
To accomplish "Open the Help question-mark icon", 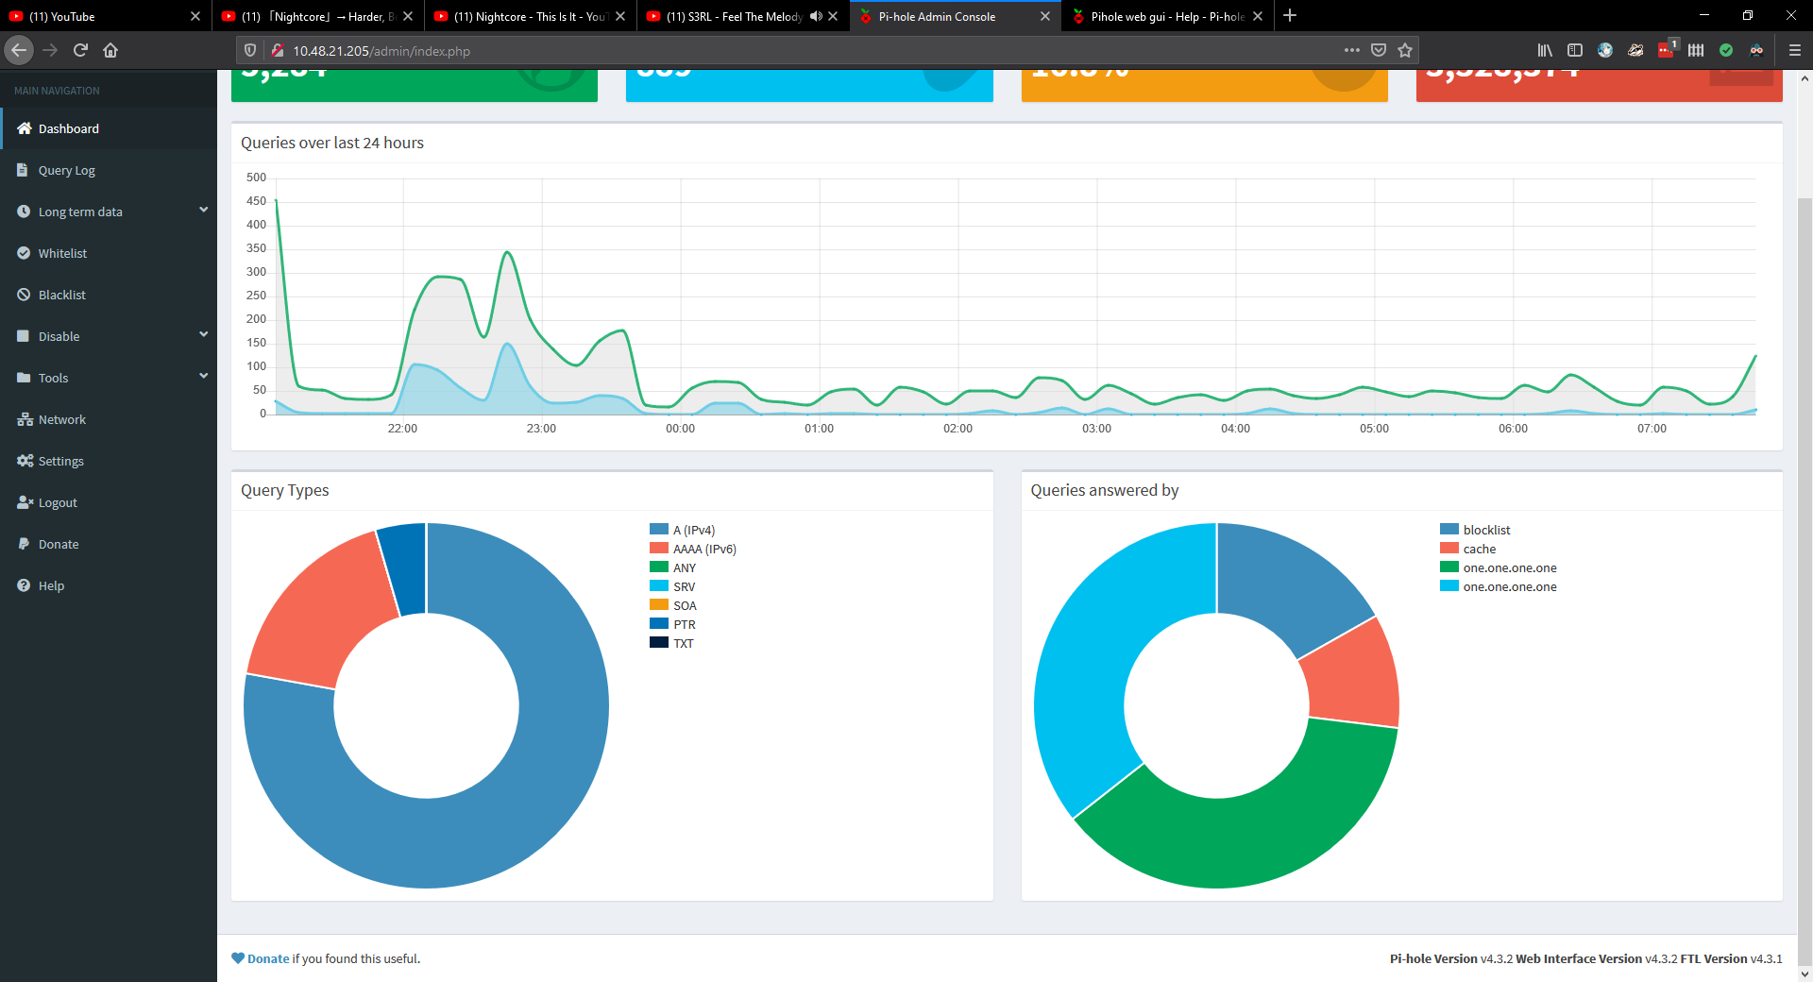I will (x=24, y=585).
